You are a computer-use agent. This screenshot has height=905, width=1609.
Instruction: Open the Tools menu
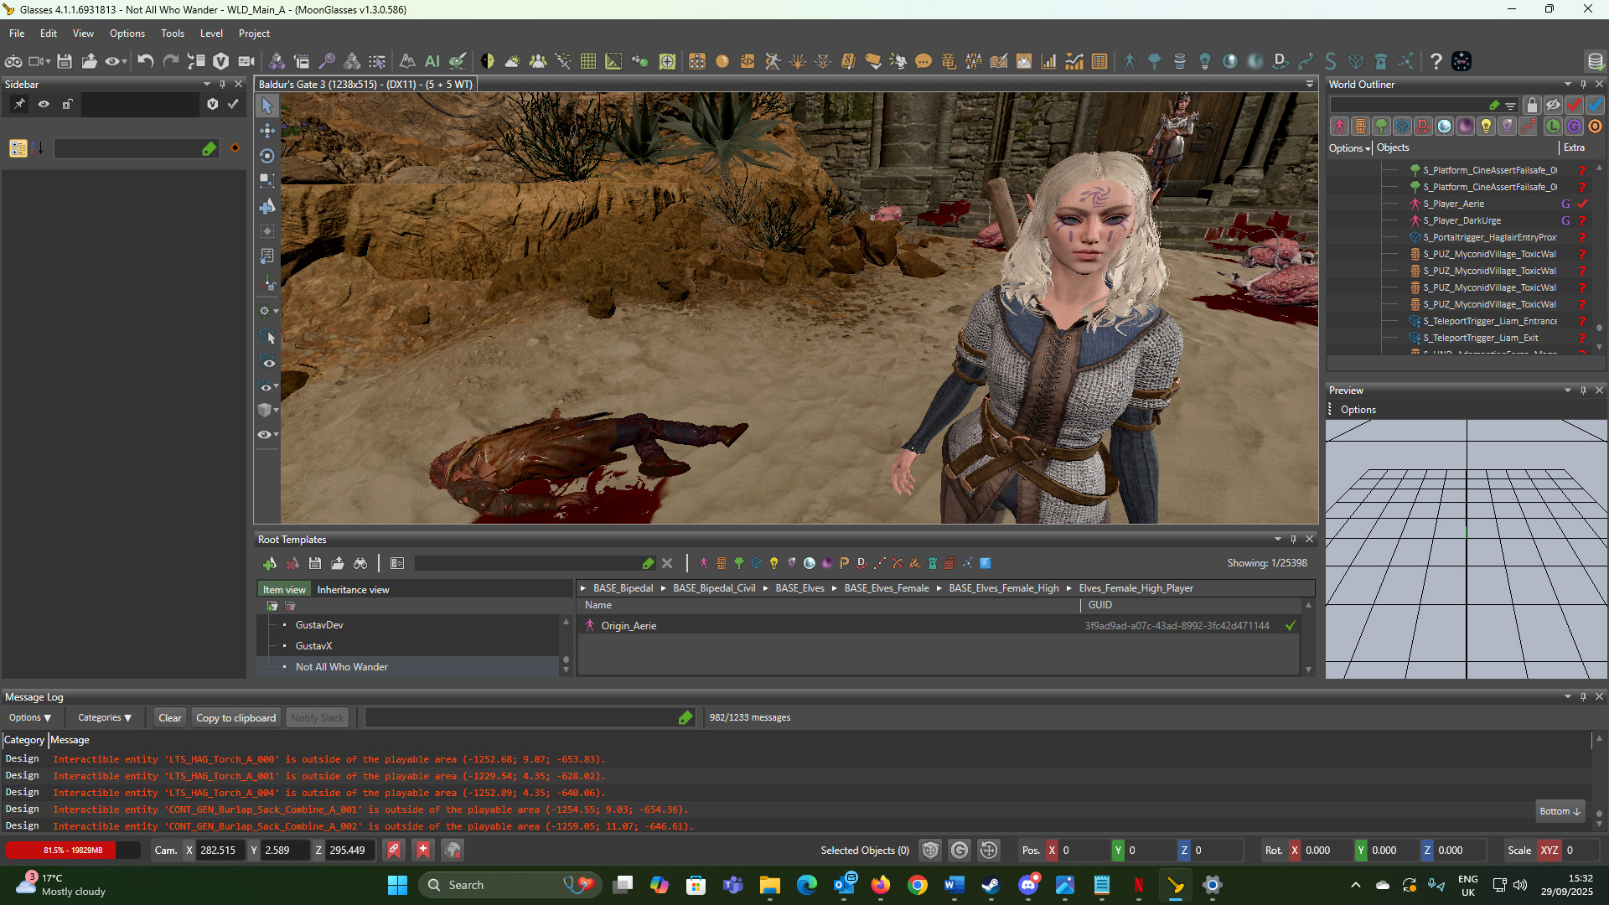[x=173, y=34]
